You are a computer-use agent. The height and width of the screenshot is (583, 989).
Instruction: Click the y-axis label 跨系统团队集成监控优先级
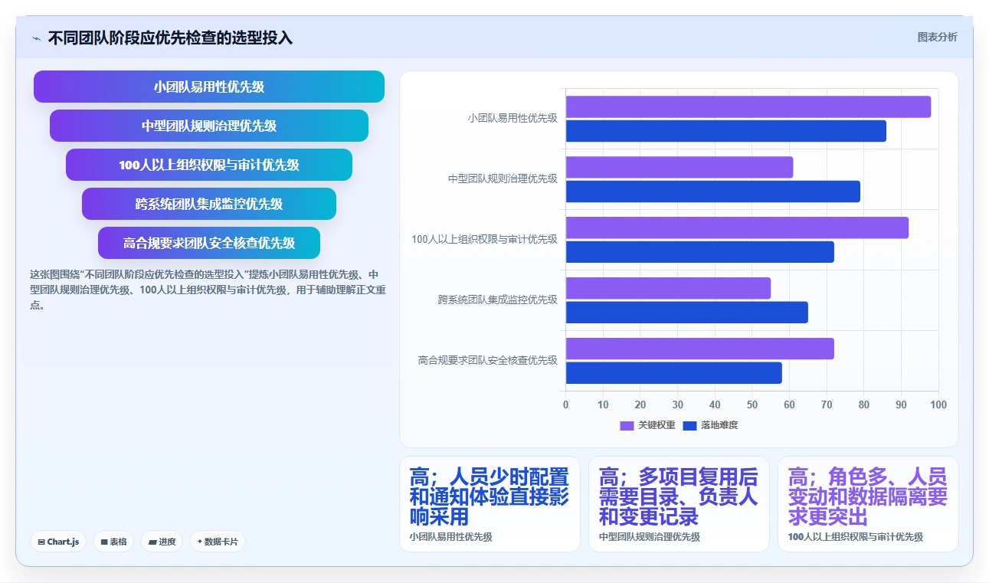498,300
